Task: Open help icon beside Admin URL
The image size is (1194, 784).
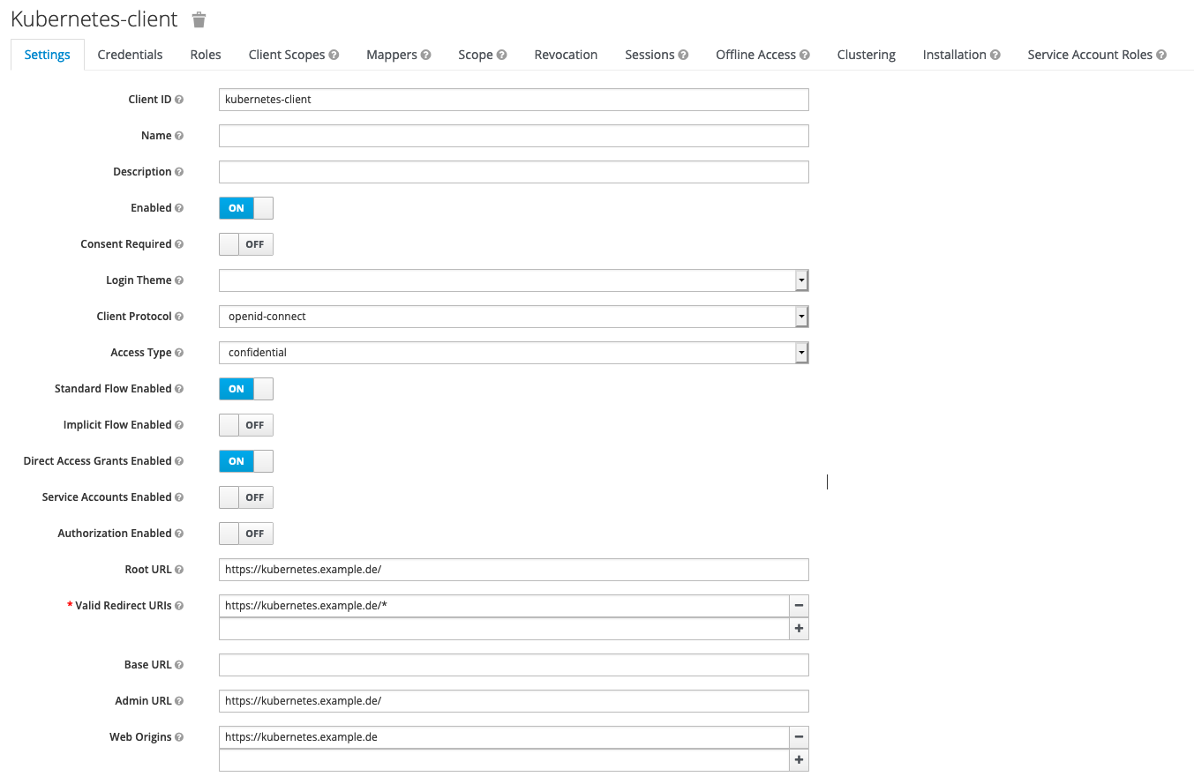Action: coord(179,701)
